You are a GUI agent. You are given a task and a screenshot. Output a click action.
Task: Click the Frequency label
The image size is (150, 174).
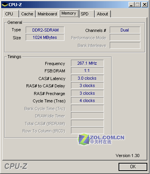(x=55, y=64)
